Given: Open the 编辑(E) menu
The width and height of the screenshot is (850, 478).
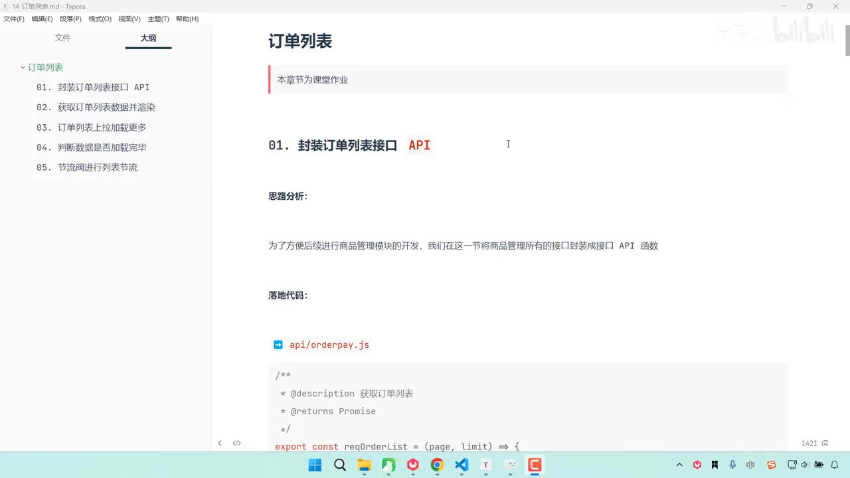Looking at the screenshot, I should click(42, 19).
